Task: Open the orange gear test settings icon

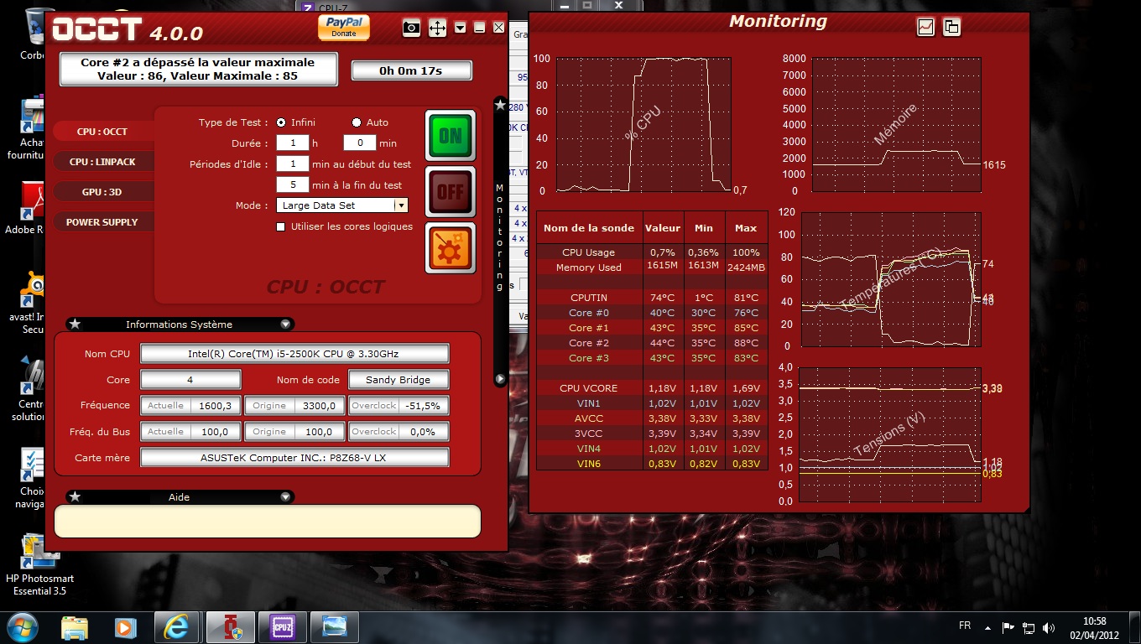Action: coord(450,248)
